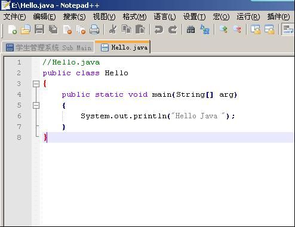
Task: Select the Hello.java tab
Action: (x=122, y=47)
